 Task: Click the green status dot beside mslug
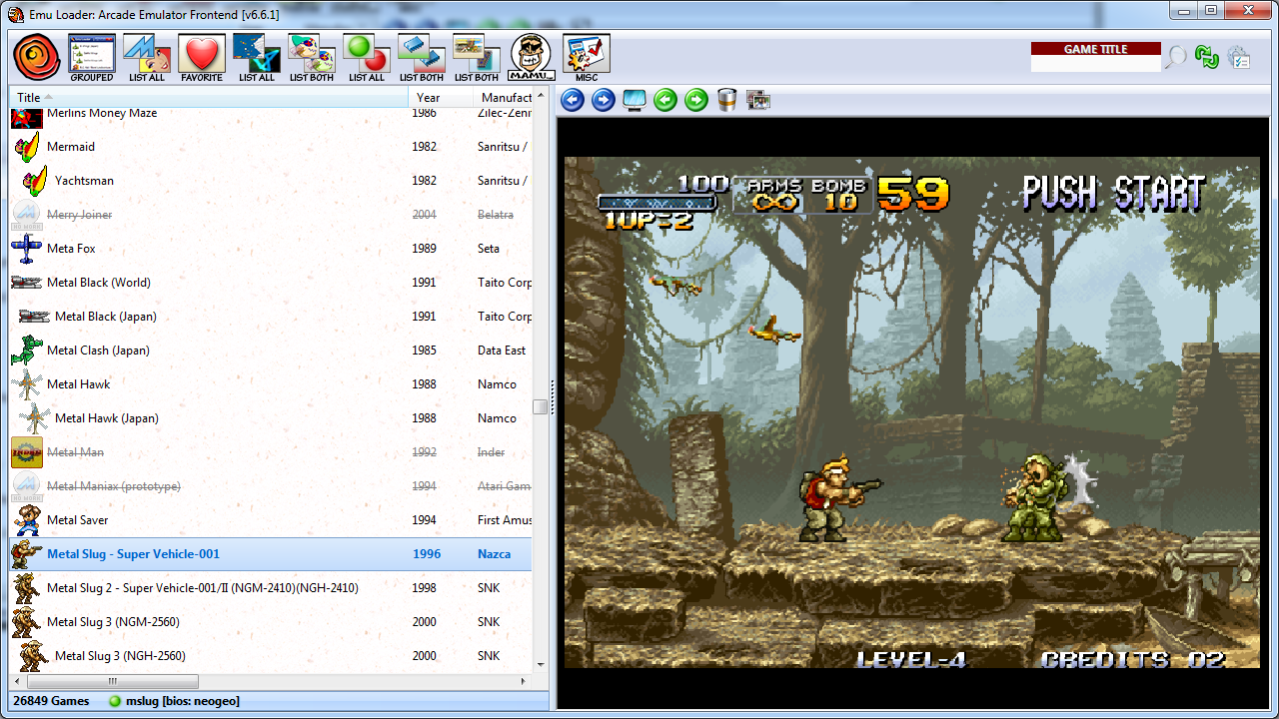115,701
